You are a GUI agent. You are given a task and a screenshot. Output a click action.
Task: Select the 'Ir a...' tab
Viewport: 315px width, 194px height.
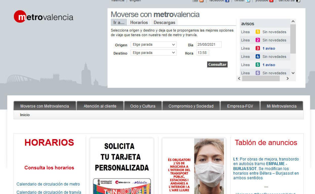click(119, 22)
